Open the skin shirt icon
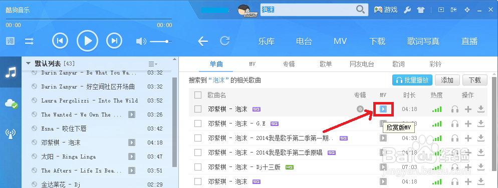 coord(420,10)
